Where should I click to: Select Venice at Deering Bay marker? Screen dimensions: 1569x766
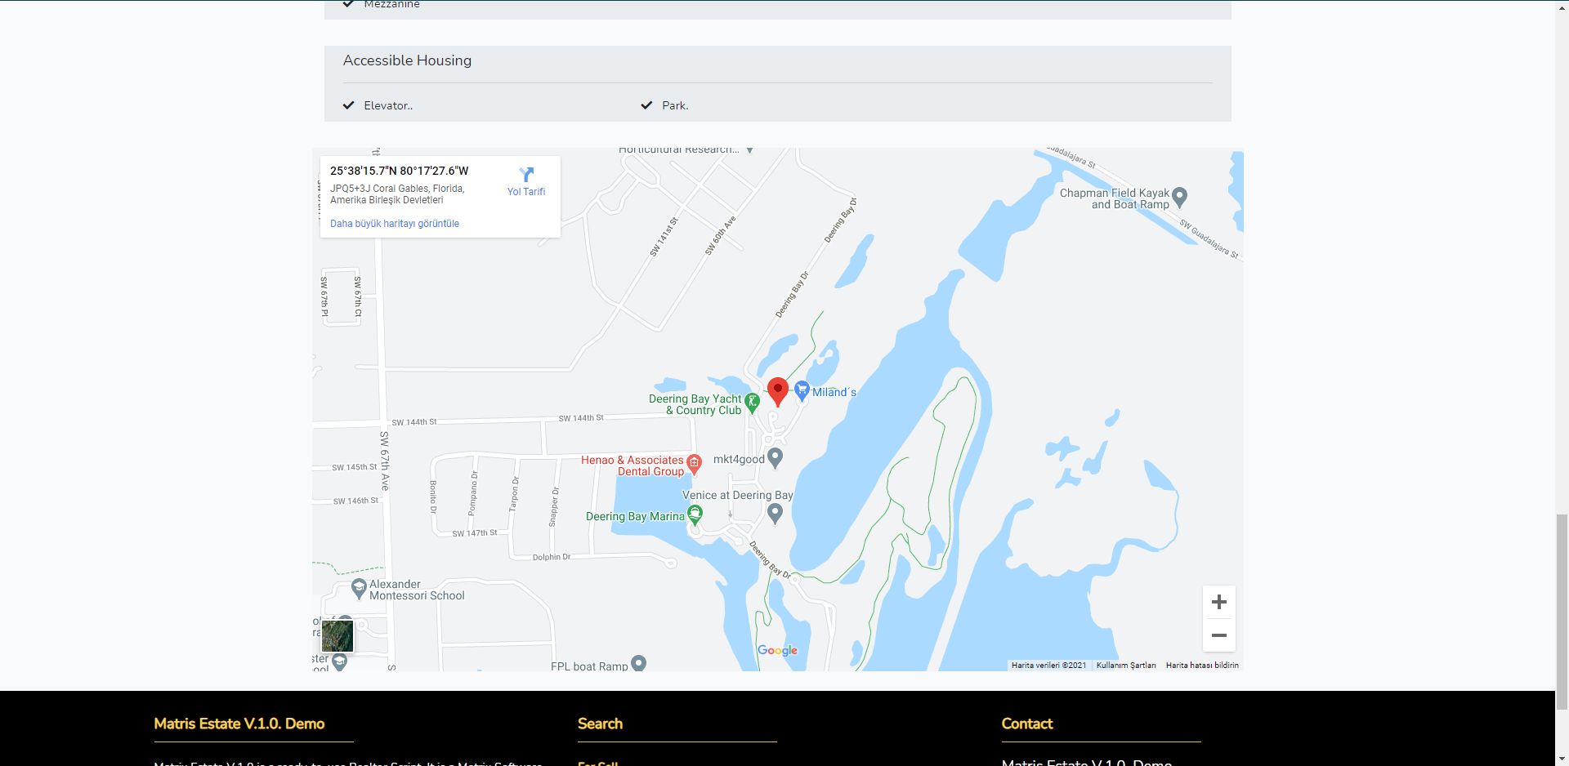pyautogui.click(x=776, y=513)
